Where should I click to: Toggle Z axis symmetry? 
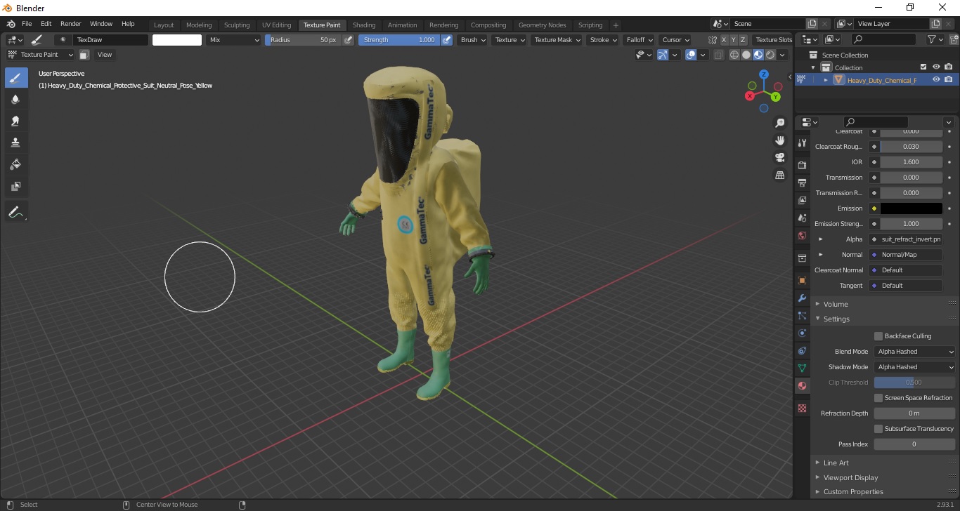(x=743, y=40)
